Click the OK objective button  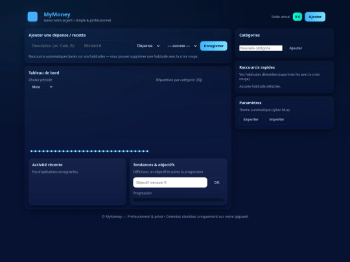point(216,182)
